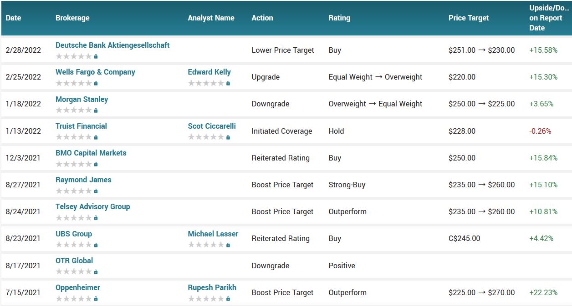The height and width of the screenshot is (306, 572).
Task: Select the 2/28/2022 date cell
Action: click(23, 50)
